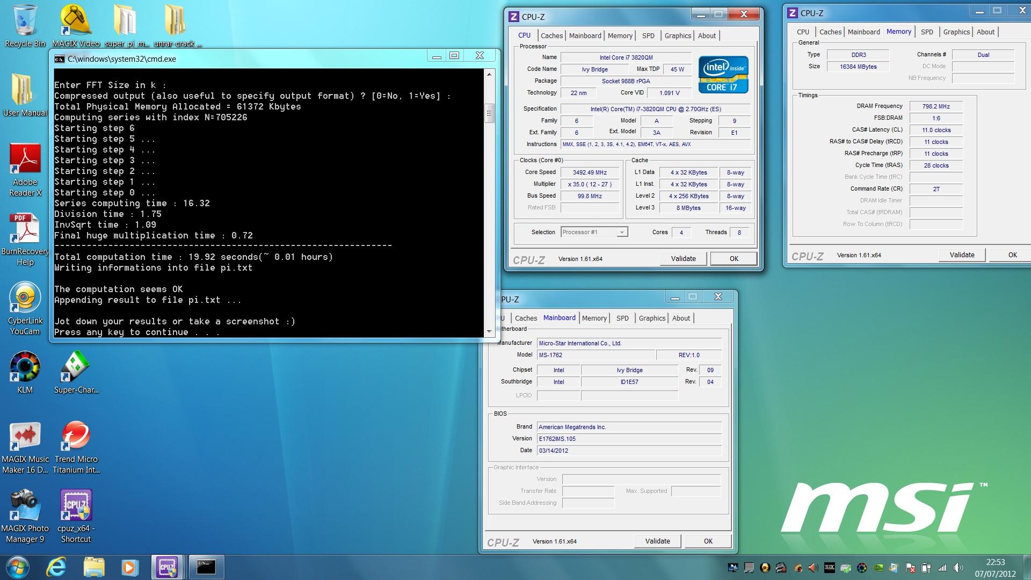The width and height of the screenshot is (1031, 580).
Task: Click DRAM Frequency value 798.2 MHz
Action: point(935,106)
